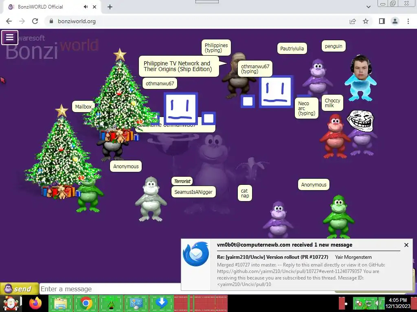The height and width of the screenshot is (312, 417).
Task: Open the Christmas tree app on taskbar
Action: click(x=111, y=303)
